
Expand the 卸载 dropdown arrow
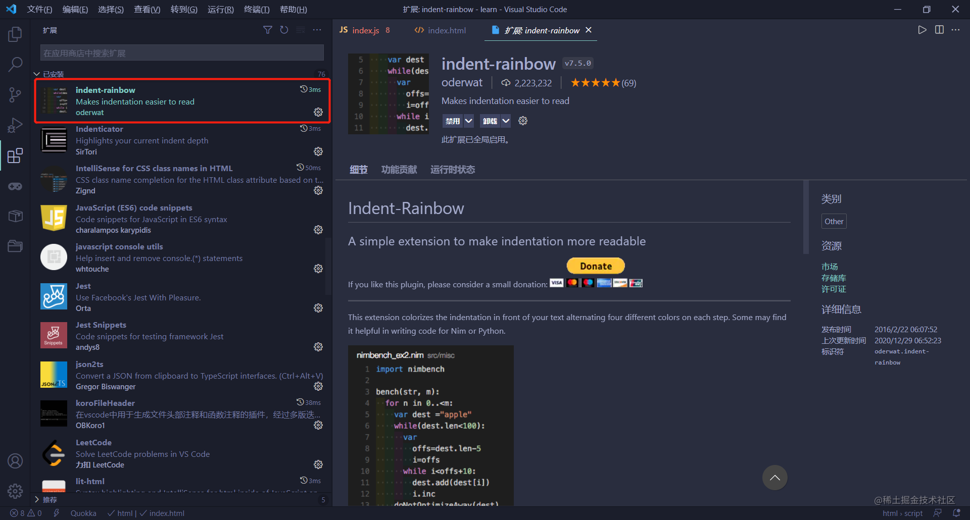pos(506,121)
